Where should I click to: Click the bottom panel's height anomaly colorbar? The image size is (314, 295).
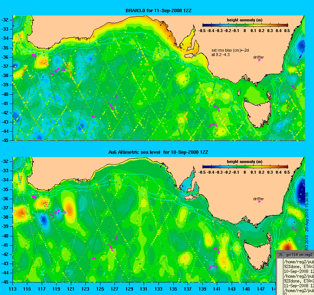point(245,167)
